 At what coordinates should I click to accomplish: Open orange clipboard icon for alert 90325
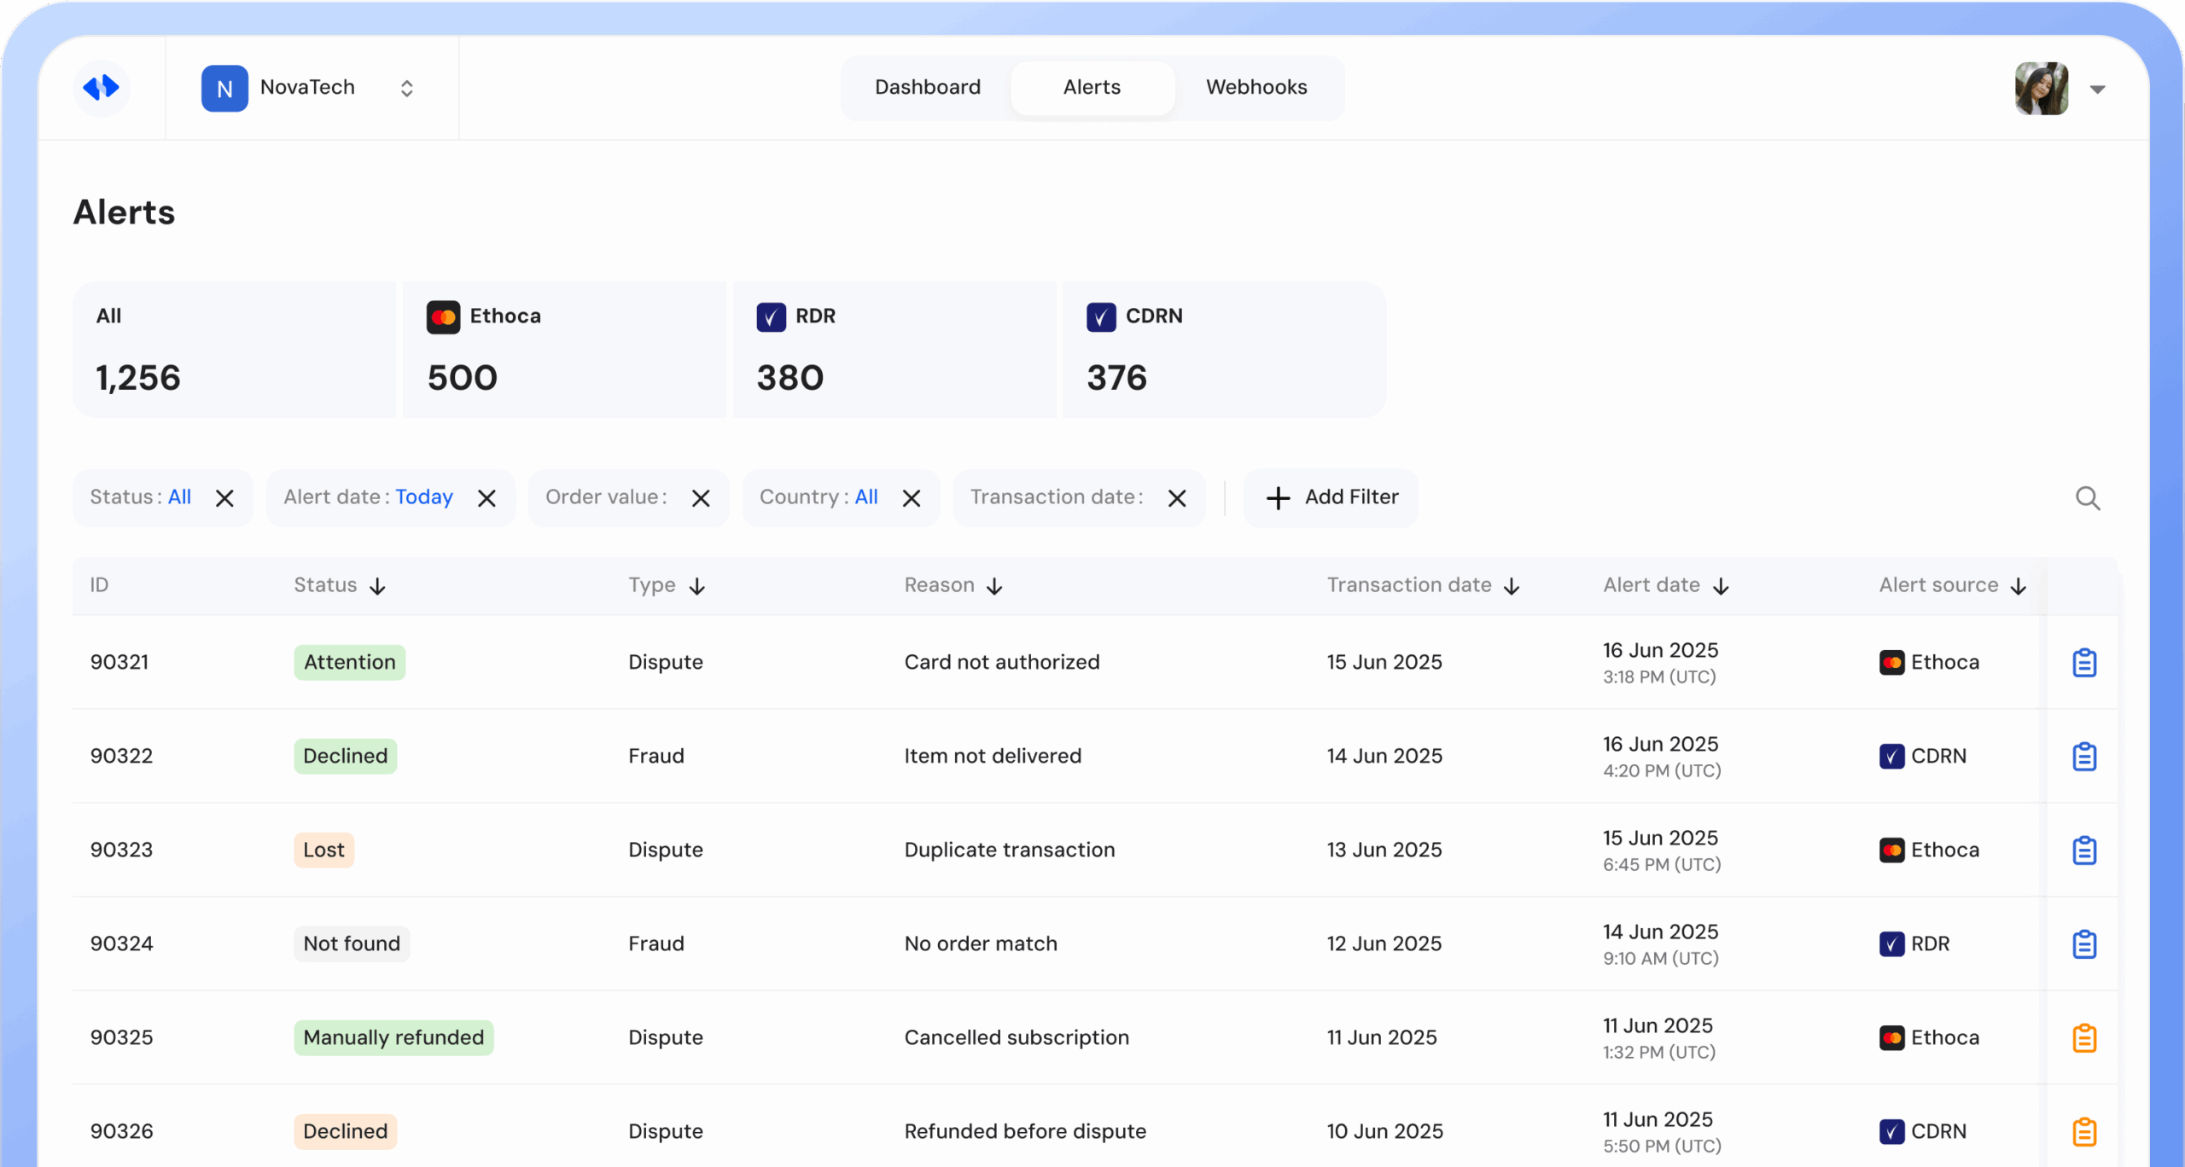pos(2085,1038)
